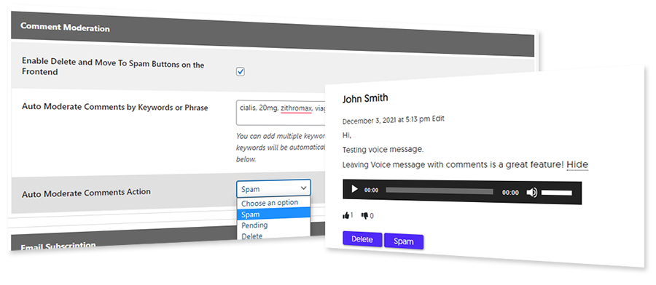Click the Edit link beside comment date
656x285 pixels.
click(438, 119)
